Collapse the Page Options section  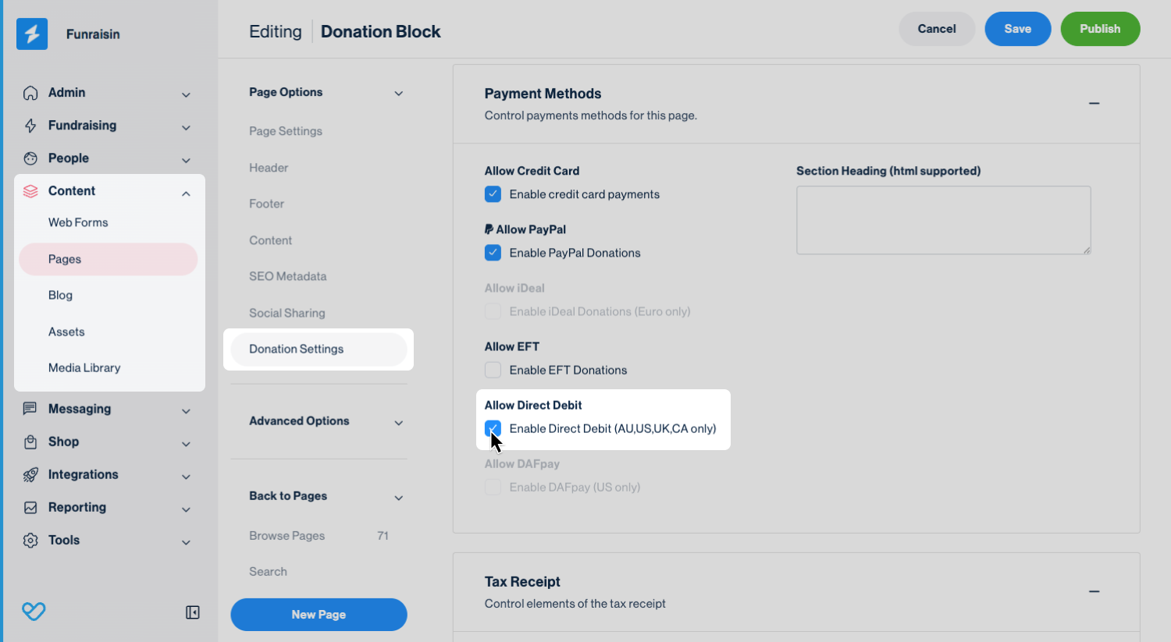pos(398,94)
